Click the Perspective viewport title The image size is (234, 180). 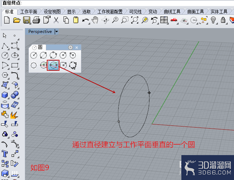click(x=40, y=32)
